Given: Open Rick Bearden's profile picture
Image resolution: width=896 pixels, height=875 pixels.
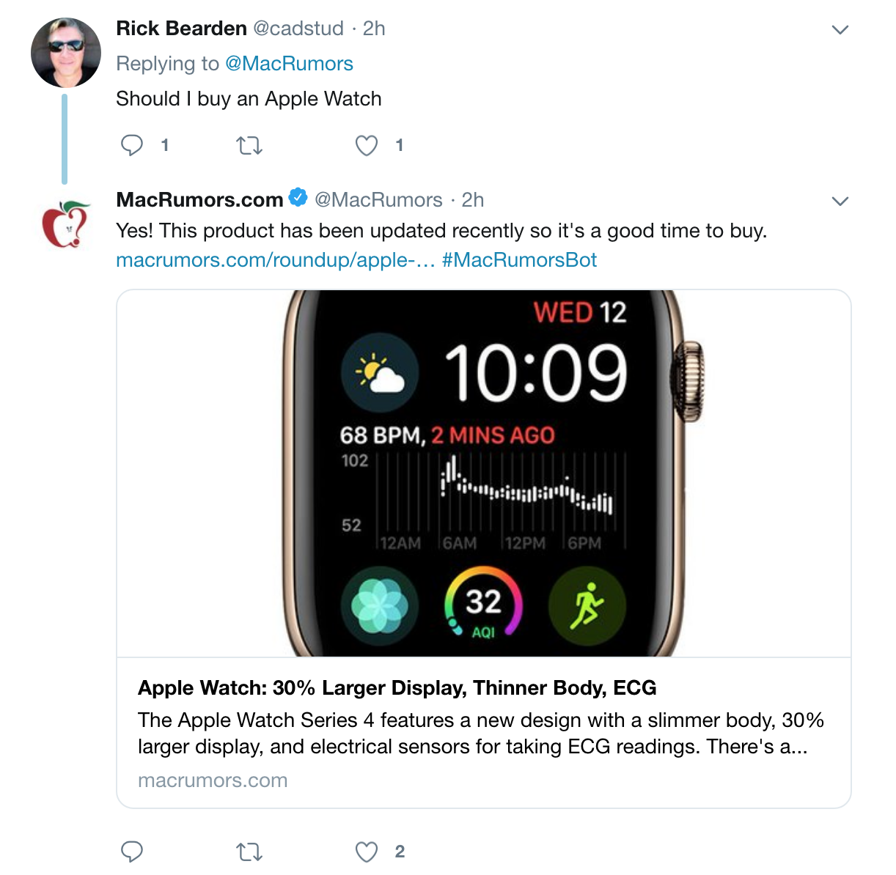Looking at the screenshot, I should click(66, 53).
